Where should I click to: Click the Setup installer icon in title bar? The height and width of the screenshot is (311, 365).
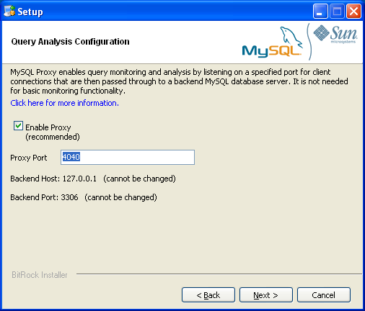click(9, 12)
